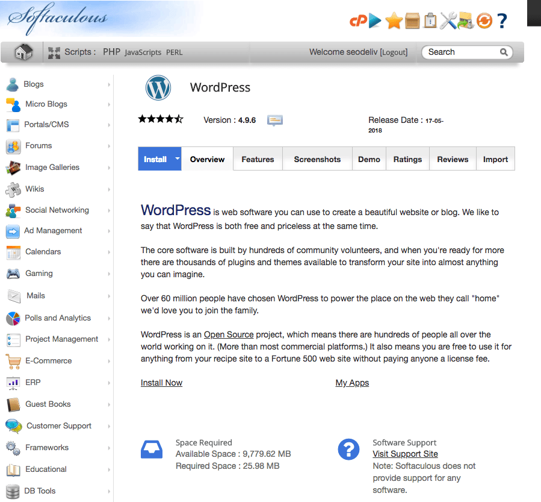541x502 pixels.
Task: Open the My Apps link
Action: (352, 383)
